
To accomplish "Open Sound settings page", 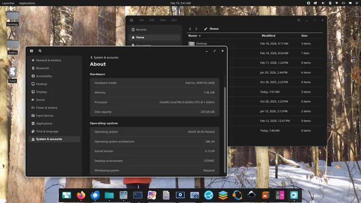I will (55, 100).
